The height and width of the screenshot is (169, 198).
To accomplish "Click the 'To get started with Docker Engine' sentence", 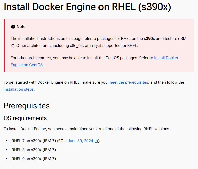I will (x=94, y=86).
